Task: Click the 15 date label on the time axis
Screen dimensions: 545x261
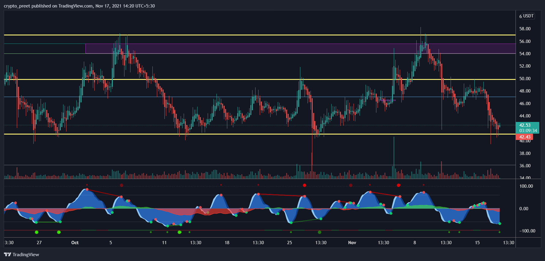Action: 477,243
